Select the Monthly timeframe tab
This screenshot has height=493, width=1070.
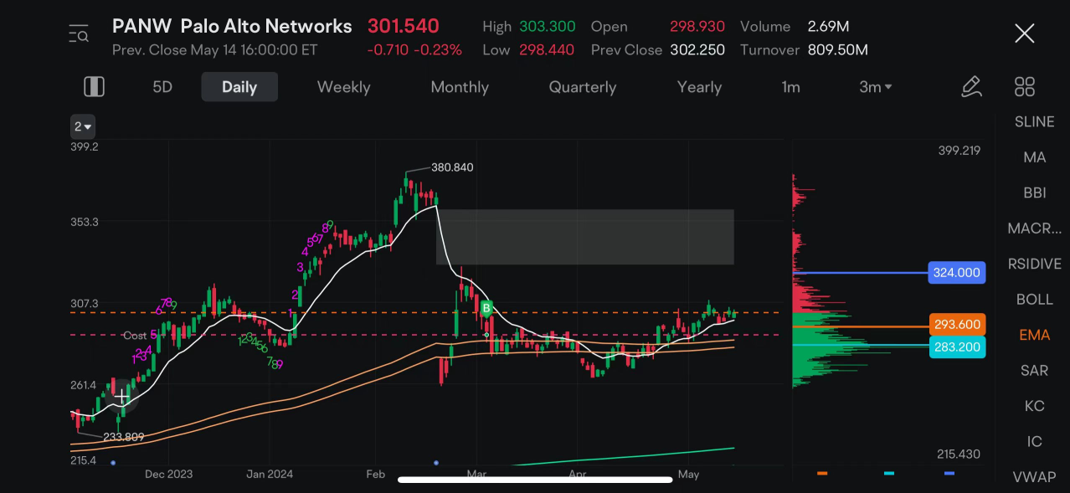[x=460, y=87]
